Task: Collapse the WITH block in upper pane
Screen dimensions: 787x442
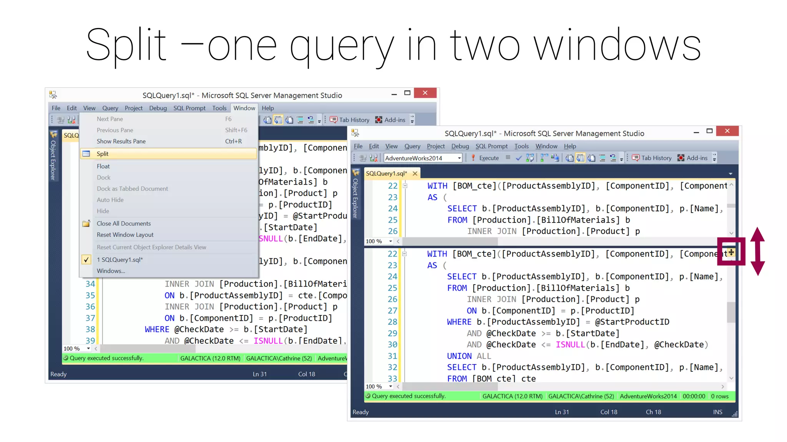Action: (x=405, y=186)
